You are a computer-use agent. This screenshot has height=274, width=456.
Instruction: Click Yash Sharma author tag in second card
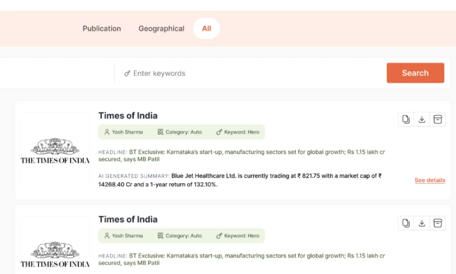click(x=124, y=236)
